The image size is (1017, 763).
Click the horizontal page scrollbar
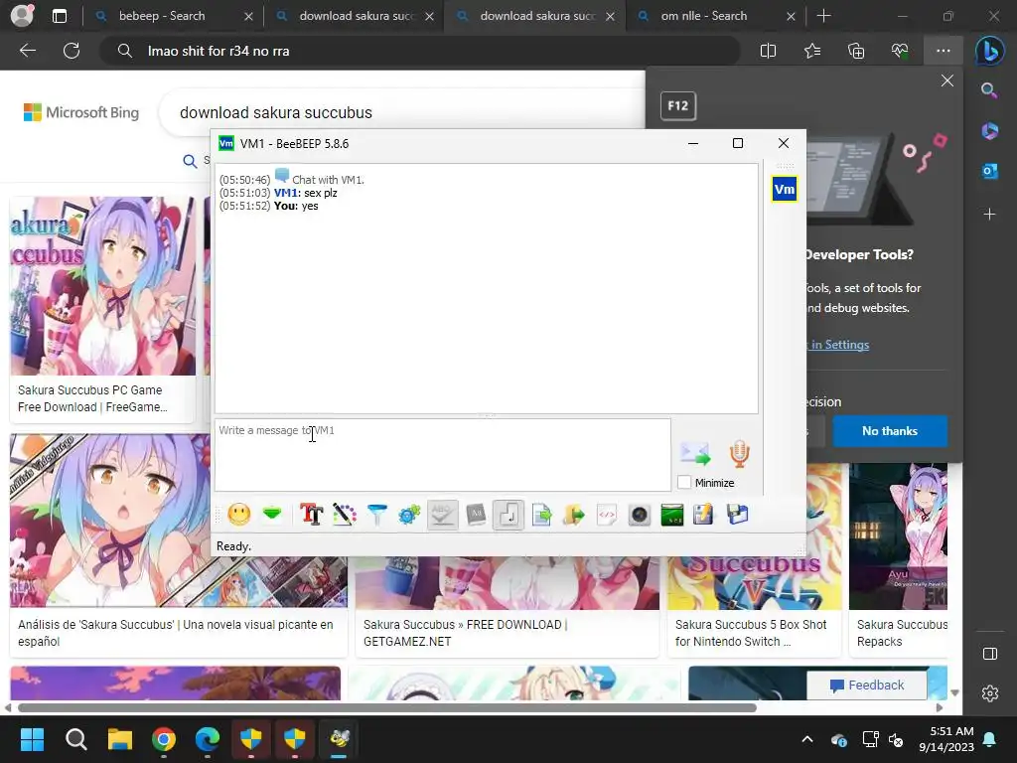coord(387,707)
